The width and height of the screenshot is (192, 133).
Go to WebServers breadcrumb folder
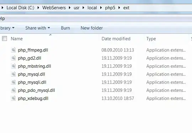click(54, 8)
